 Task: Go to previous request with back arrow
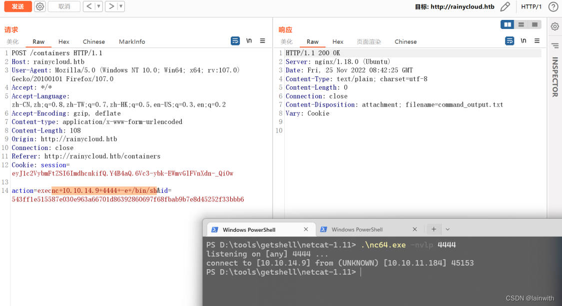coord(89,6)
